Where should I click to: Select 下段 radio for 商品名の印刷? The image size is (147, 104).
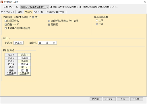97,24
